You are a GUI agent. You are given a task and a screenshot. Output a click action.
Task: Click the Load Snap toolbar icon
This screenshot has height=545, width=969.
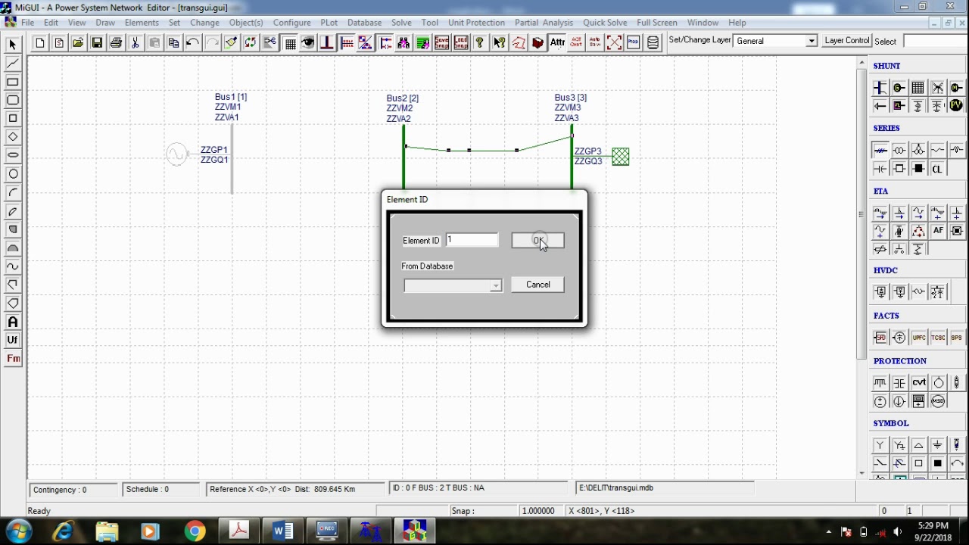click(461, 43)
